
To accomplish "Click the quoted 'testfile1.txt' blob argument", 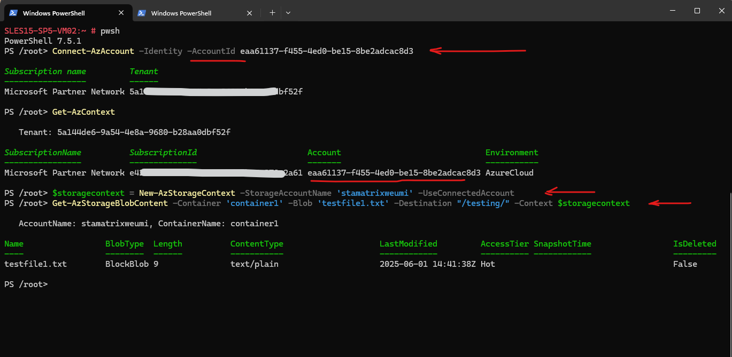I will click(x=353, y=203).
